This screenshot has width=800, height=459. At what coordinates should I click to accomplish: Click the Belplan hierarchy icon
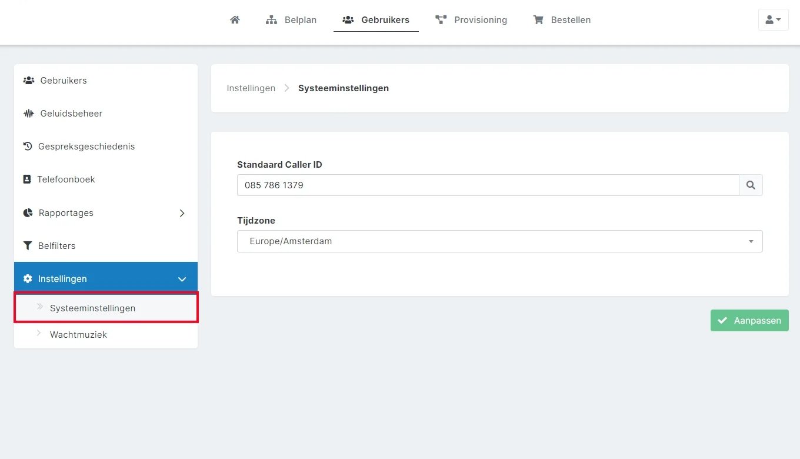(271, 20)
